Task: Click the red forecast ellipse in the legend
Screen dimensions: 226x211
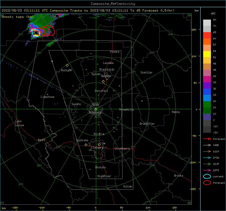Action: point(207,183)
